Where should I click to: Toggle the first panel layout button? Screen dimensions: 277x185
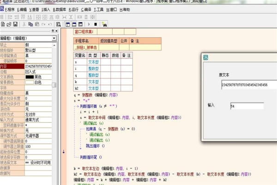click(x=68, y=25)
